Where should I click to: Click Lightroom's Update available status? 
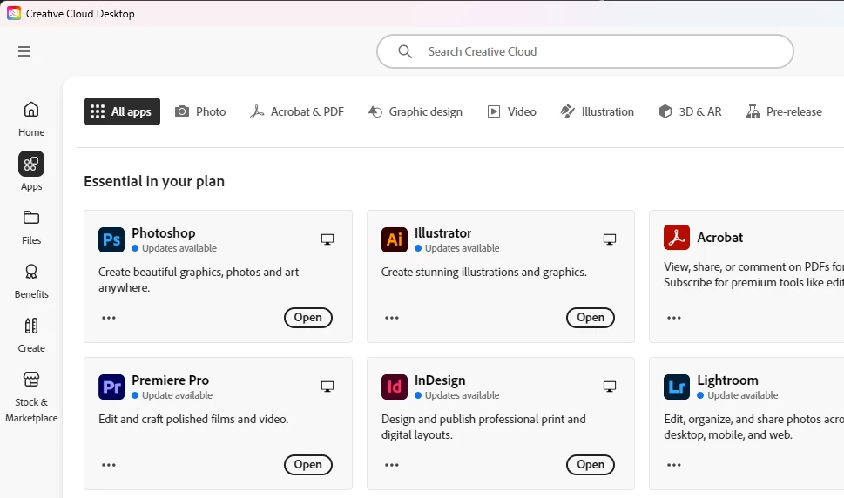(x=738, y=396)
